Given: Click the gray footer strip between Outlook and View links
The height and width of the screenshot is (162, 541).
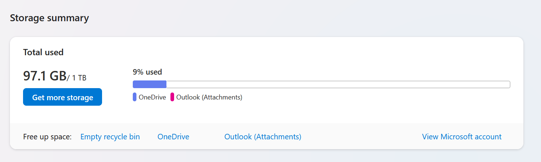Looking at the screenshot, I should point(361,136).
